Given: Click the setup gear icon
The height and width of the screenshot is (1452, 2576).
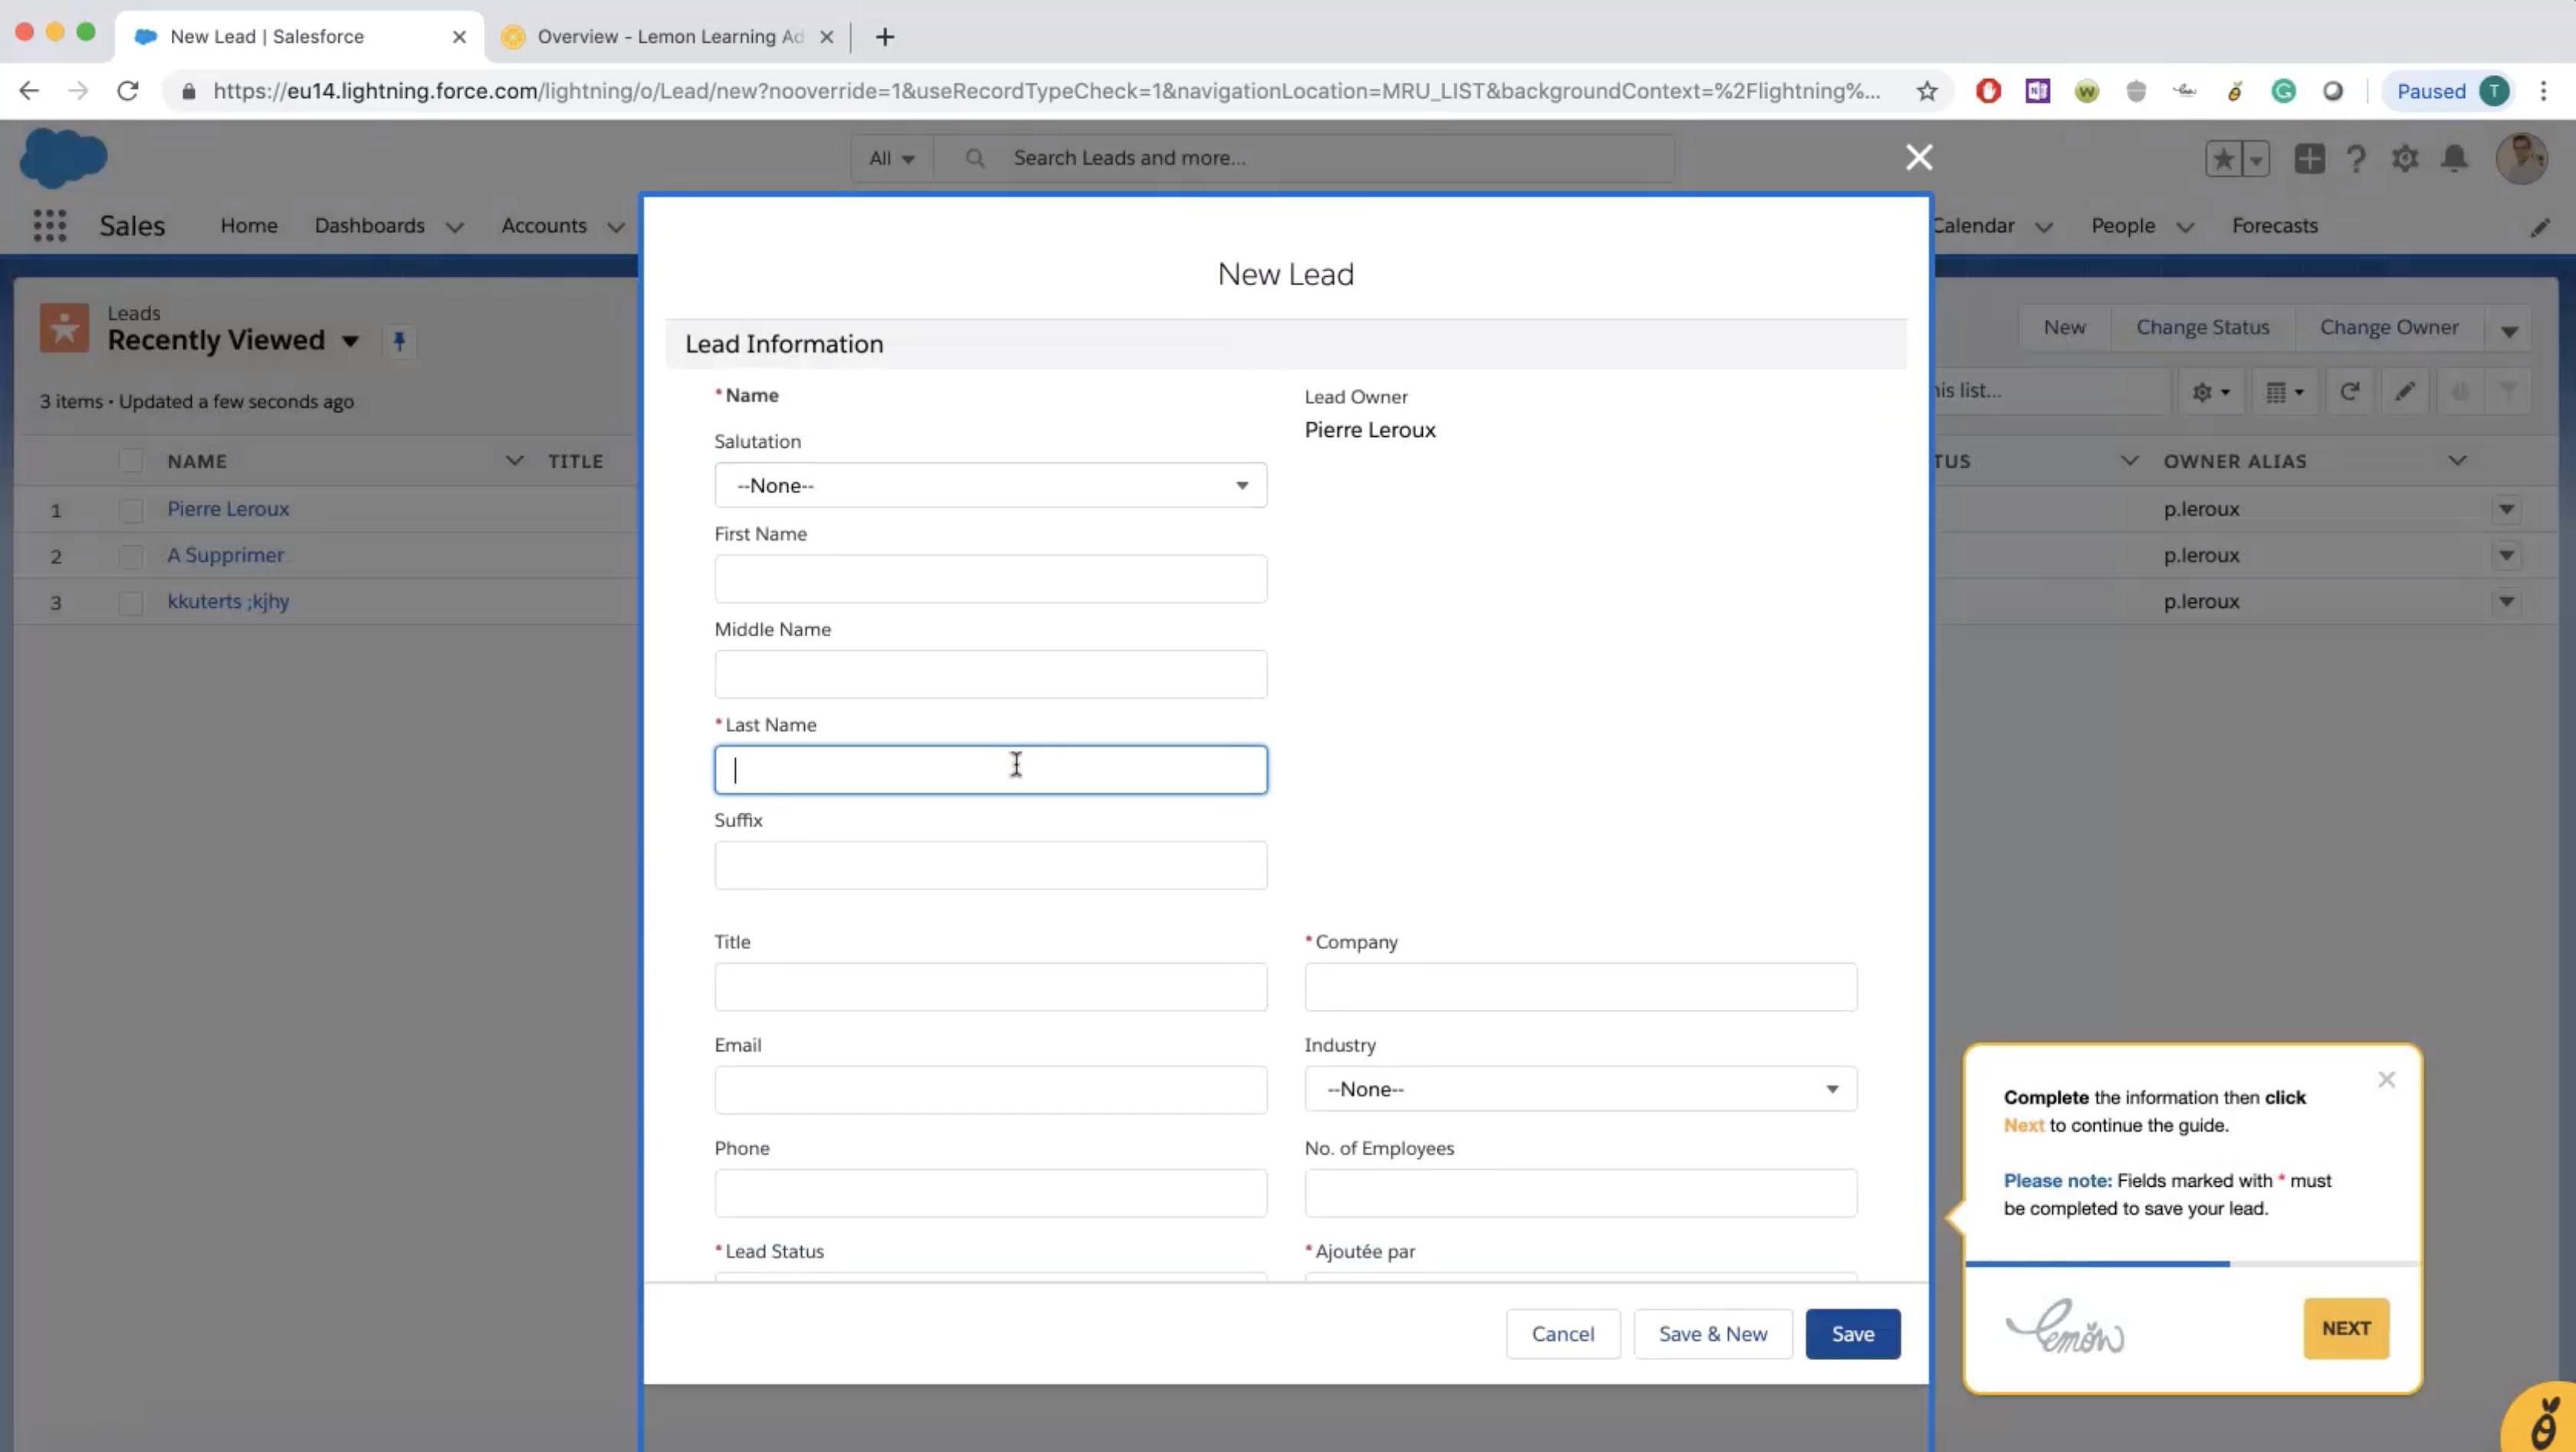Looking at the screenshot, I should pos(2406,157).
